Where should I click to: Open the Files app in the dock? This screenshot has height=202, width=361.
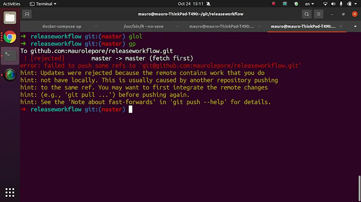tap(10, 17)
